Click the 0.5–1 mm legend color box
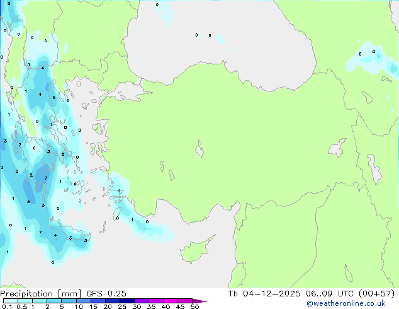The height and width of the screenshot is (309, 399). pyautogui.click(x=25, y=301)
